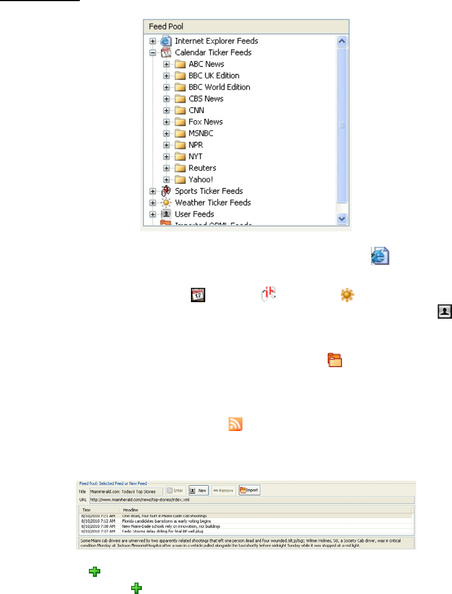Screen dimensions: 452x594
Task: Select the 'BBC World Edition' tree label
Action: click(x=219, y=87)
